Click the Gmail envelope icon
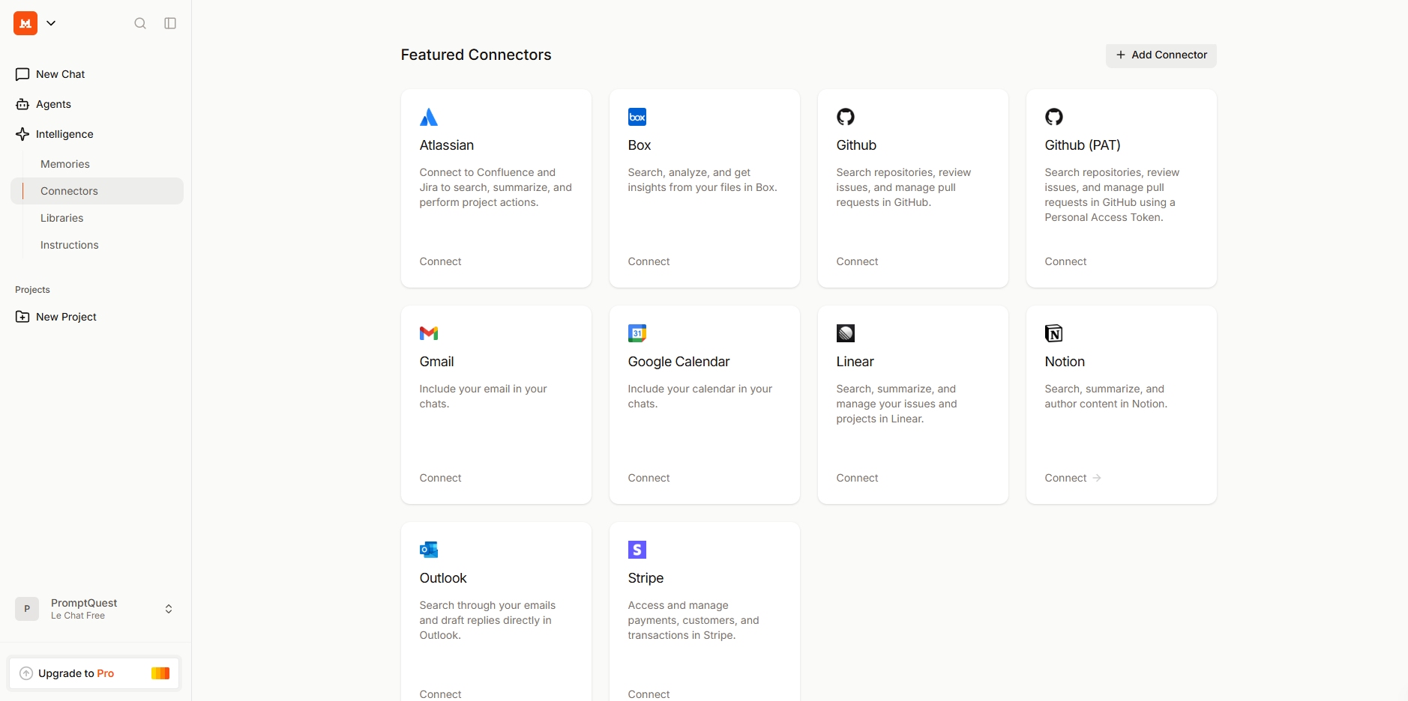The width and height of the screenshot is (1408, 701). tap(429, 333)
